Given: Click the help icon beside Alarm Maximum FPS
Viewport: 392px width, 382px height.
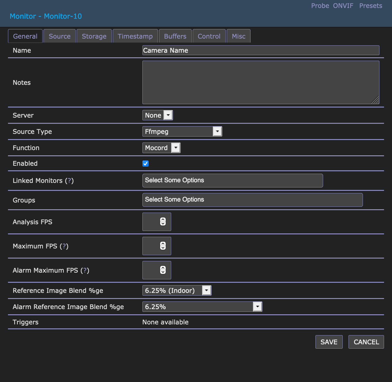Looking at the screenshot, I should [85, 270].
